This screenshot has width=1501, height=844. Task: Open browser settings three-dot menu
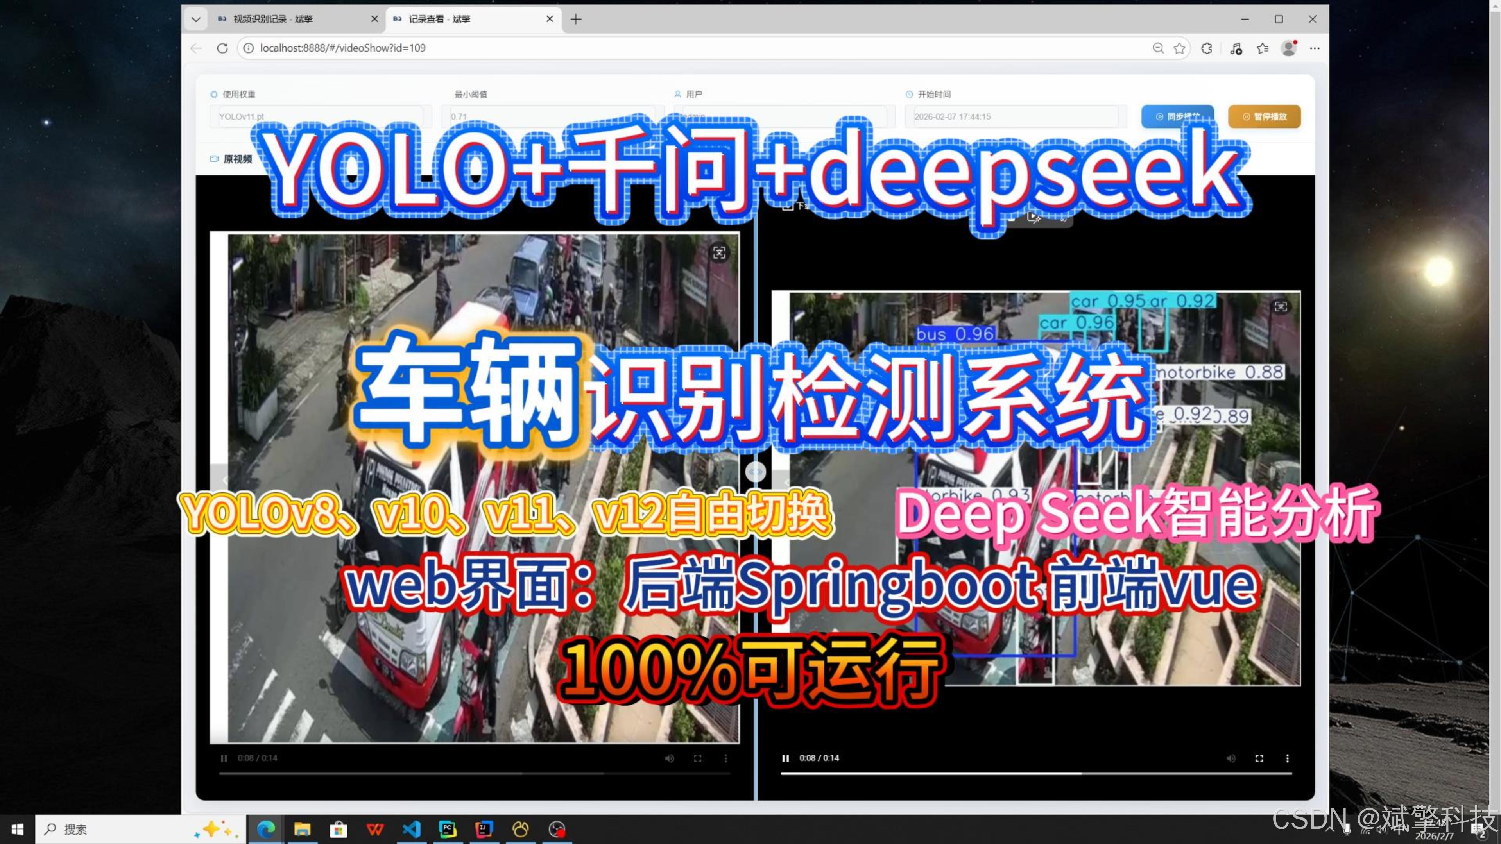click(x=1315, y=48)
